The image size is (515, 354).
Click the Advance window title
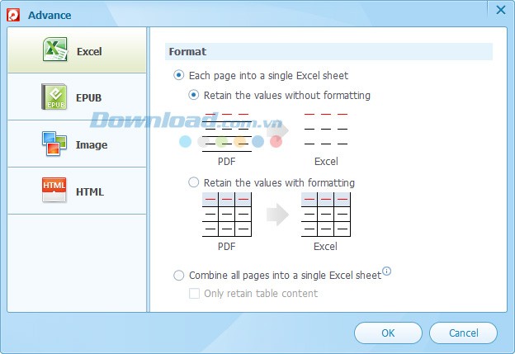point(50,15)
